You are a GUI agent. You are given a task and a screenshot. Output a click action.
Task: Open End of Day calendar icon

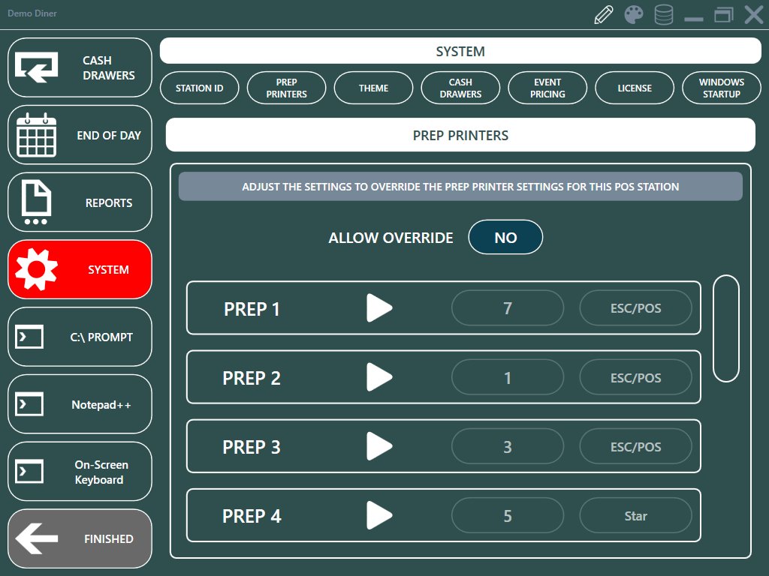[37, 135]
